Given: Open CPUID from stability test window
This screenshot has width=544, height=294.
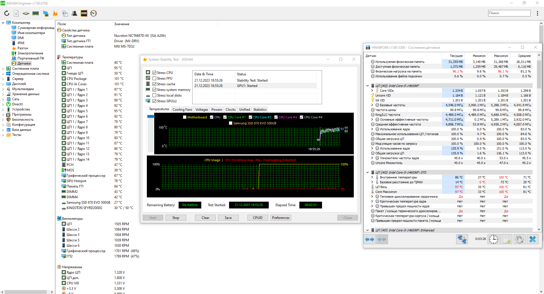Looking at the screenshot, I should (x=258, y=218).
